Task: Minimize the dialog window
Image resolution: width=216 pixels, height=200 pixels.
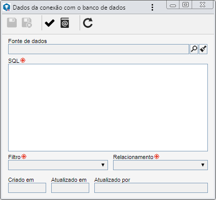Action: [x=173, y=5]
